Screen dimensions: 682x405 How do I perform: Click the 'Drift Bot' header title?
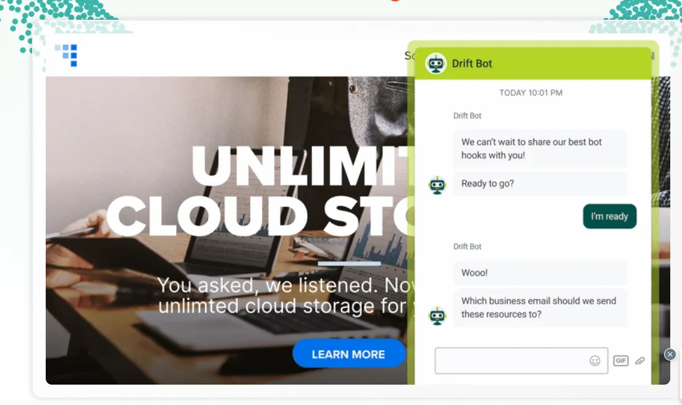pyautogui.click(x=472, y=64)
